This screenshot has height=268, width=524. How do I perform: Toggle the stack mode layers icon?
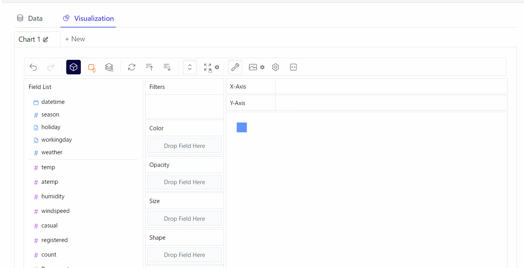(109, 68)
